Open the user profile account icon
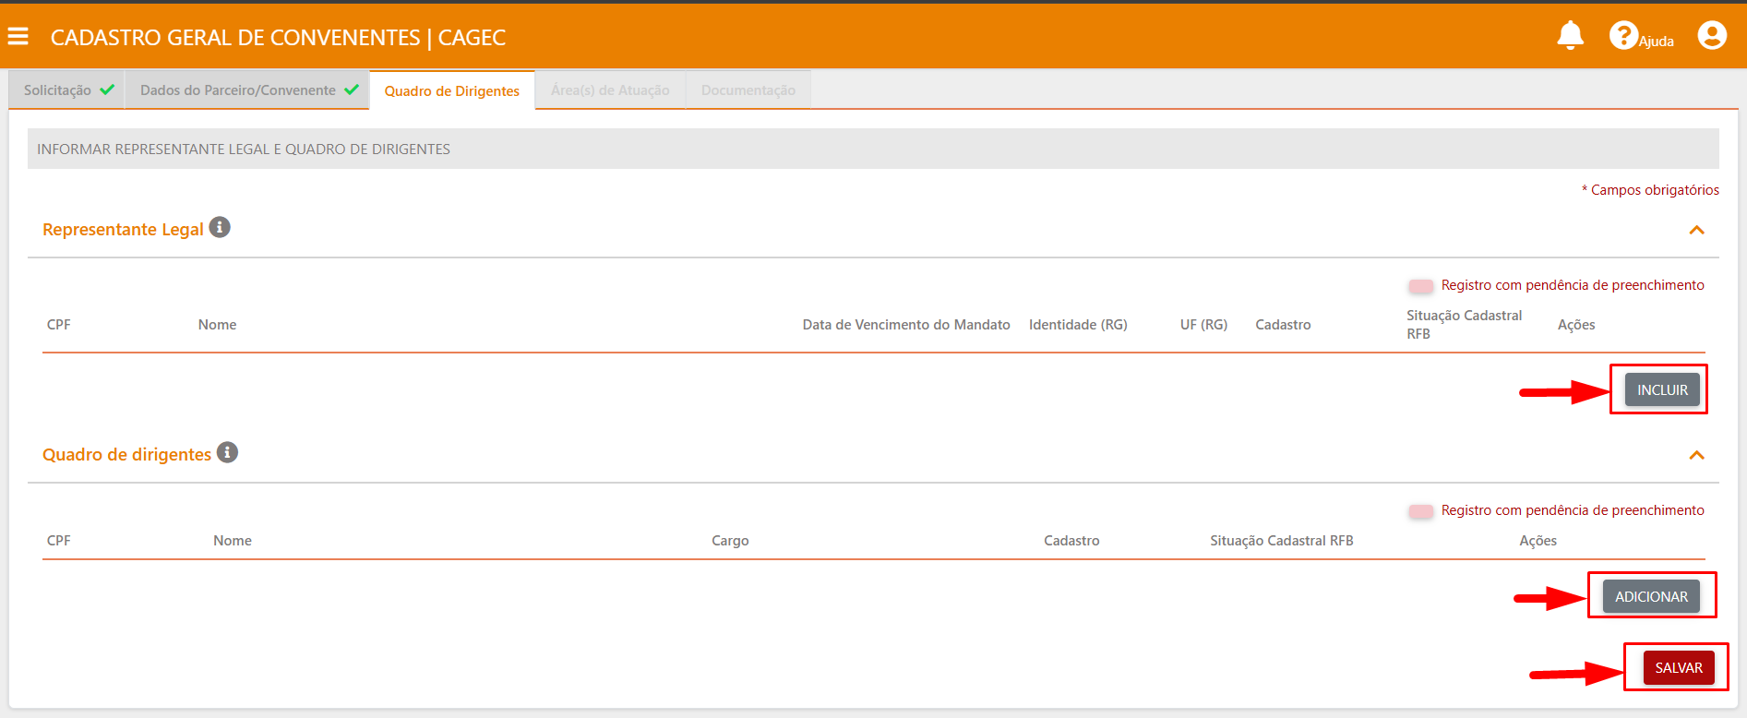The width and height of the screenshot is (1747, 718). pos(1712,36)
